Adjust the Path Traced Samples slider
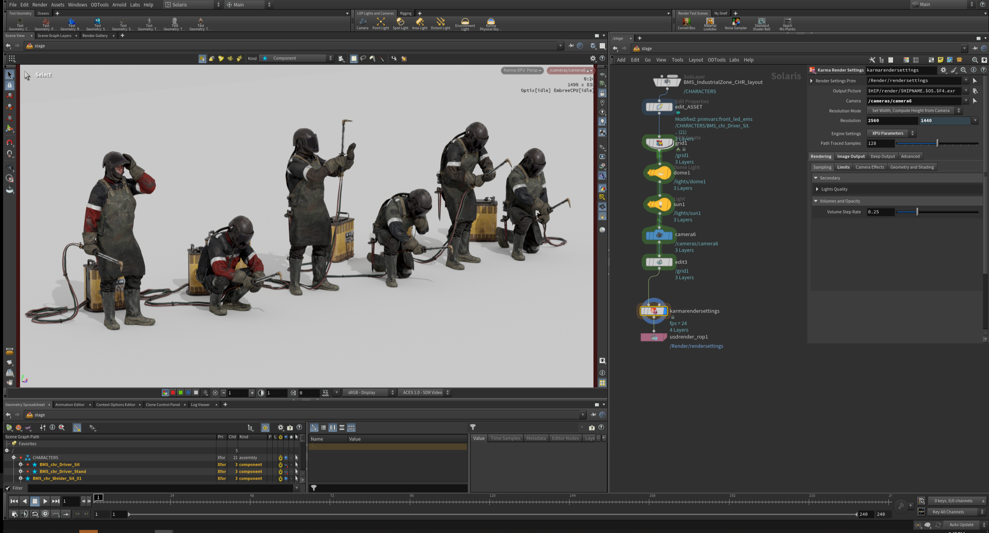The height and width of the screenshot is (533, 989). pyautogui.click(x=937, y=144)
